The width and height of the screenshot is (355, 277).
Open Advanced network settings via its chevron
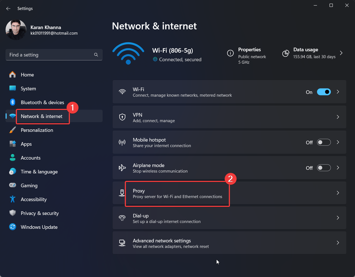pyautogui.click(x=338, y=243)
